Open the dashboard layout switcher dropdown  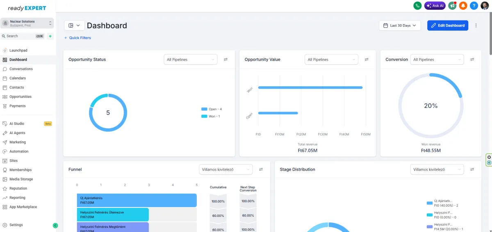[74, 25]
